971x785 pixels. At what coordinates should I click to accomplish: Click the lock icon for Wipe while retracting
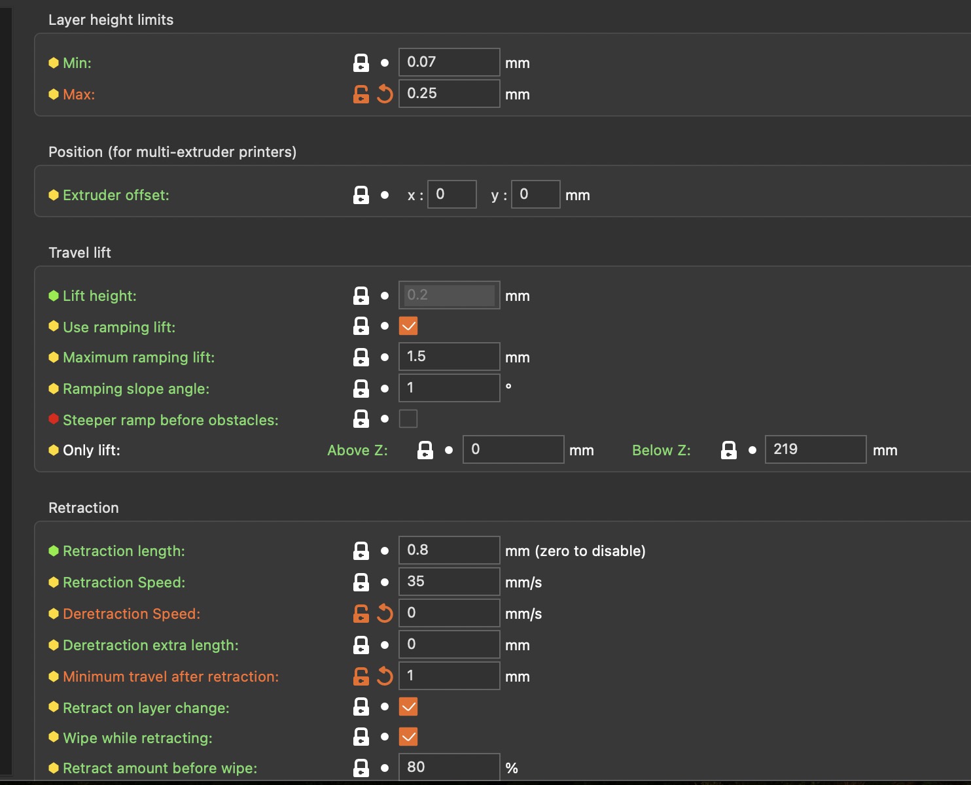(361, 737)
